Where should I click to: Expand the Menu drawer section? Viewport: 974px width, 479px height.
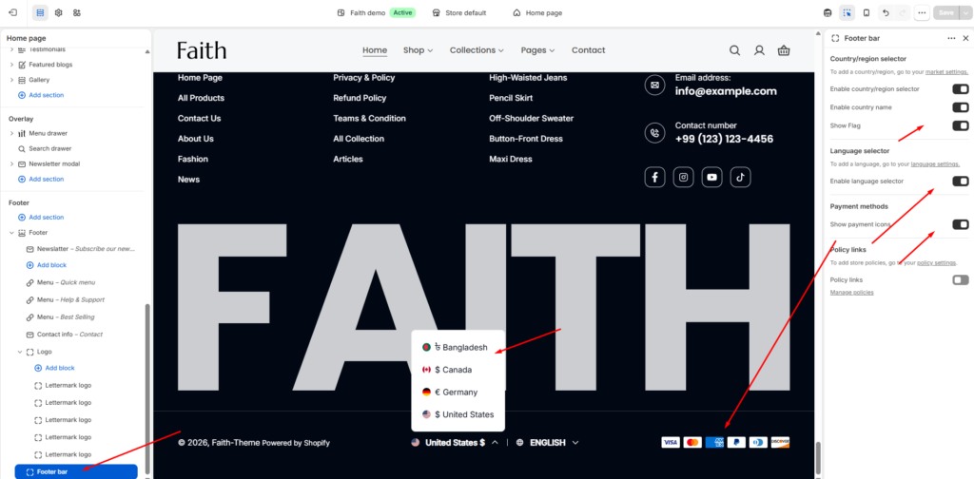click(x=11, y=133)
